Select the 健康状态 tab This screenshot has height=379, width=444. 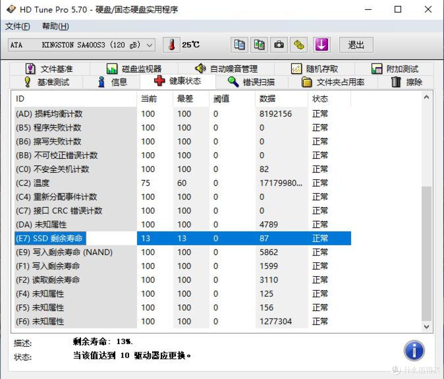178,81
